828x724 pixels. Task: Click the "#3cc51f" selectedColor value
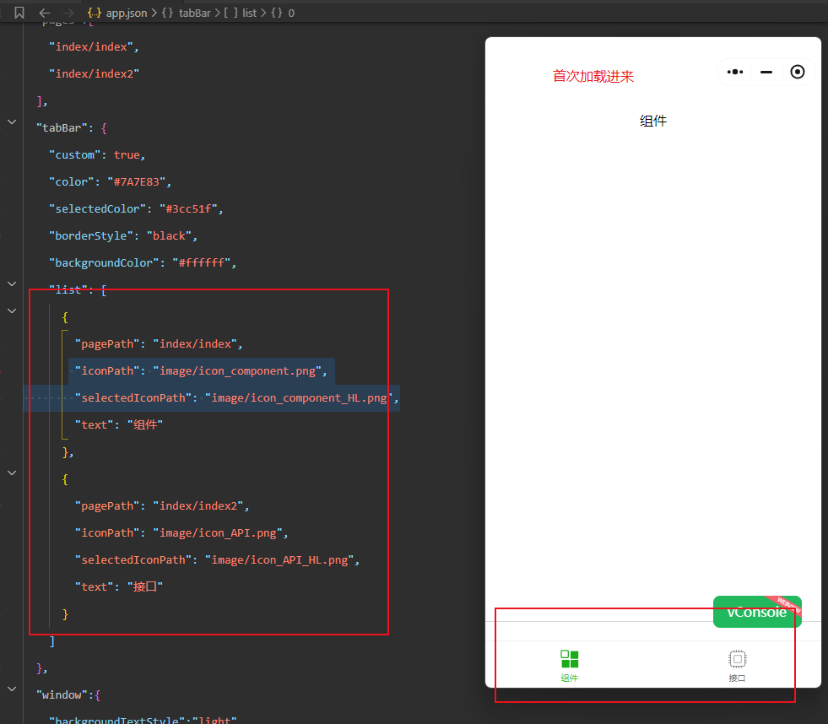188,208
